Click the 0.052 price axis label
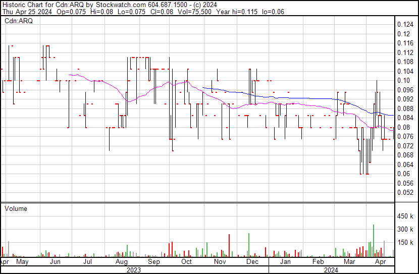This screenshot has height=274, width=419. (x=405, y=192)
